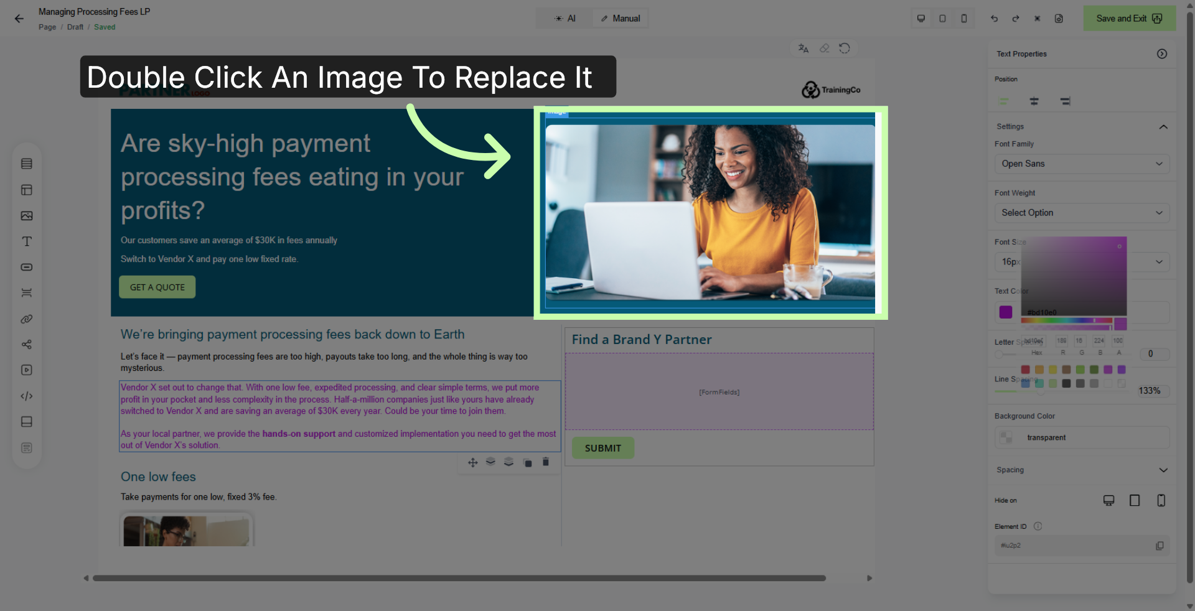
Task: Select the social share icon in sidebar
Action: pos(27,345)
